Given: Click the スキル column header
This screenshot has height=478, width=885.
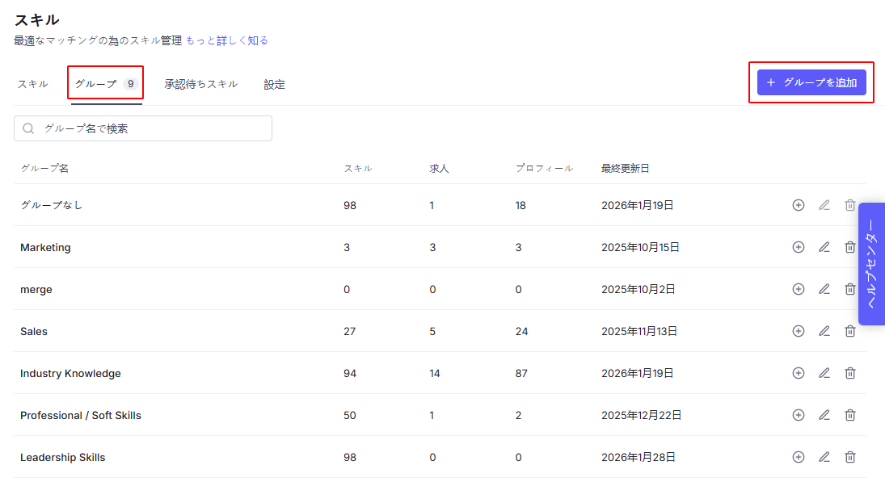Looking at the screenshot, I should pos(358,168).
